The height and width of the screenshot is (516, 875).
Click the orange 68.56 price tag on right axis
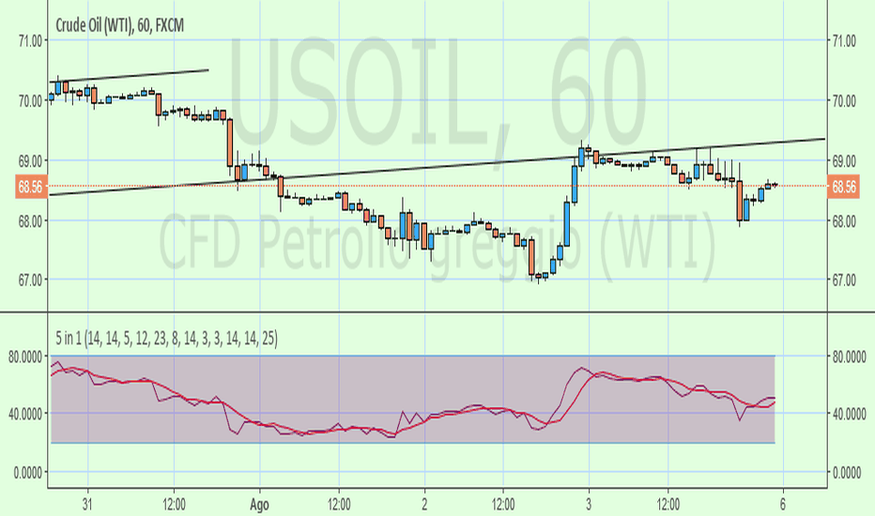pyautogui.click(x=844, y=187)
